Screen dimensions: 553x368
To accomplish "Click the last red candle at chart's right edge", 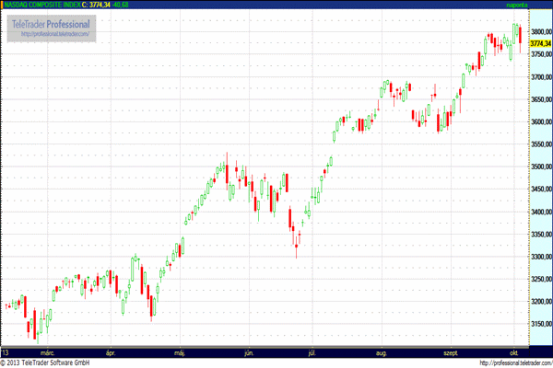I will point(520,35).
